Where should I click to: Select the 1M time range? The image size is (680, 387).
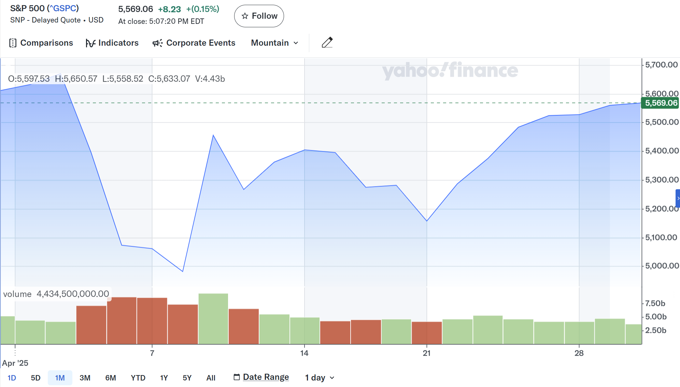coord(60,378)
